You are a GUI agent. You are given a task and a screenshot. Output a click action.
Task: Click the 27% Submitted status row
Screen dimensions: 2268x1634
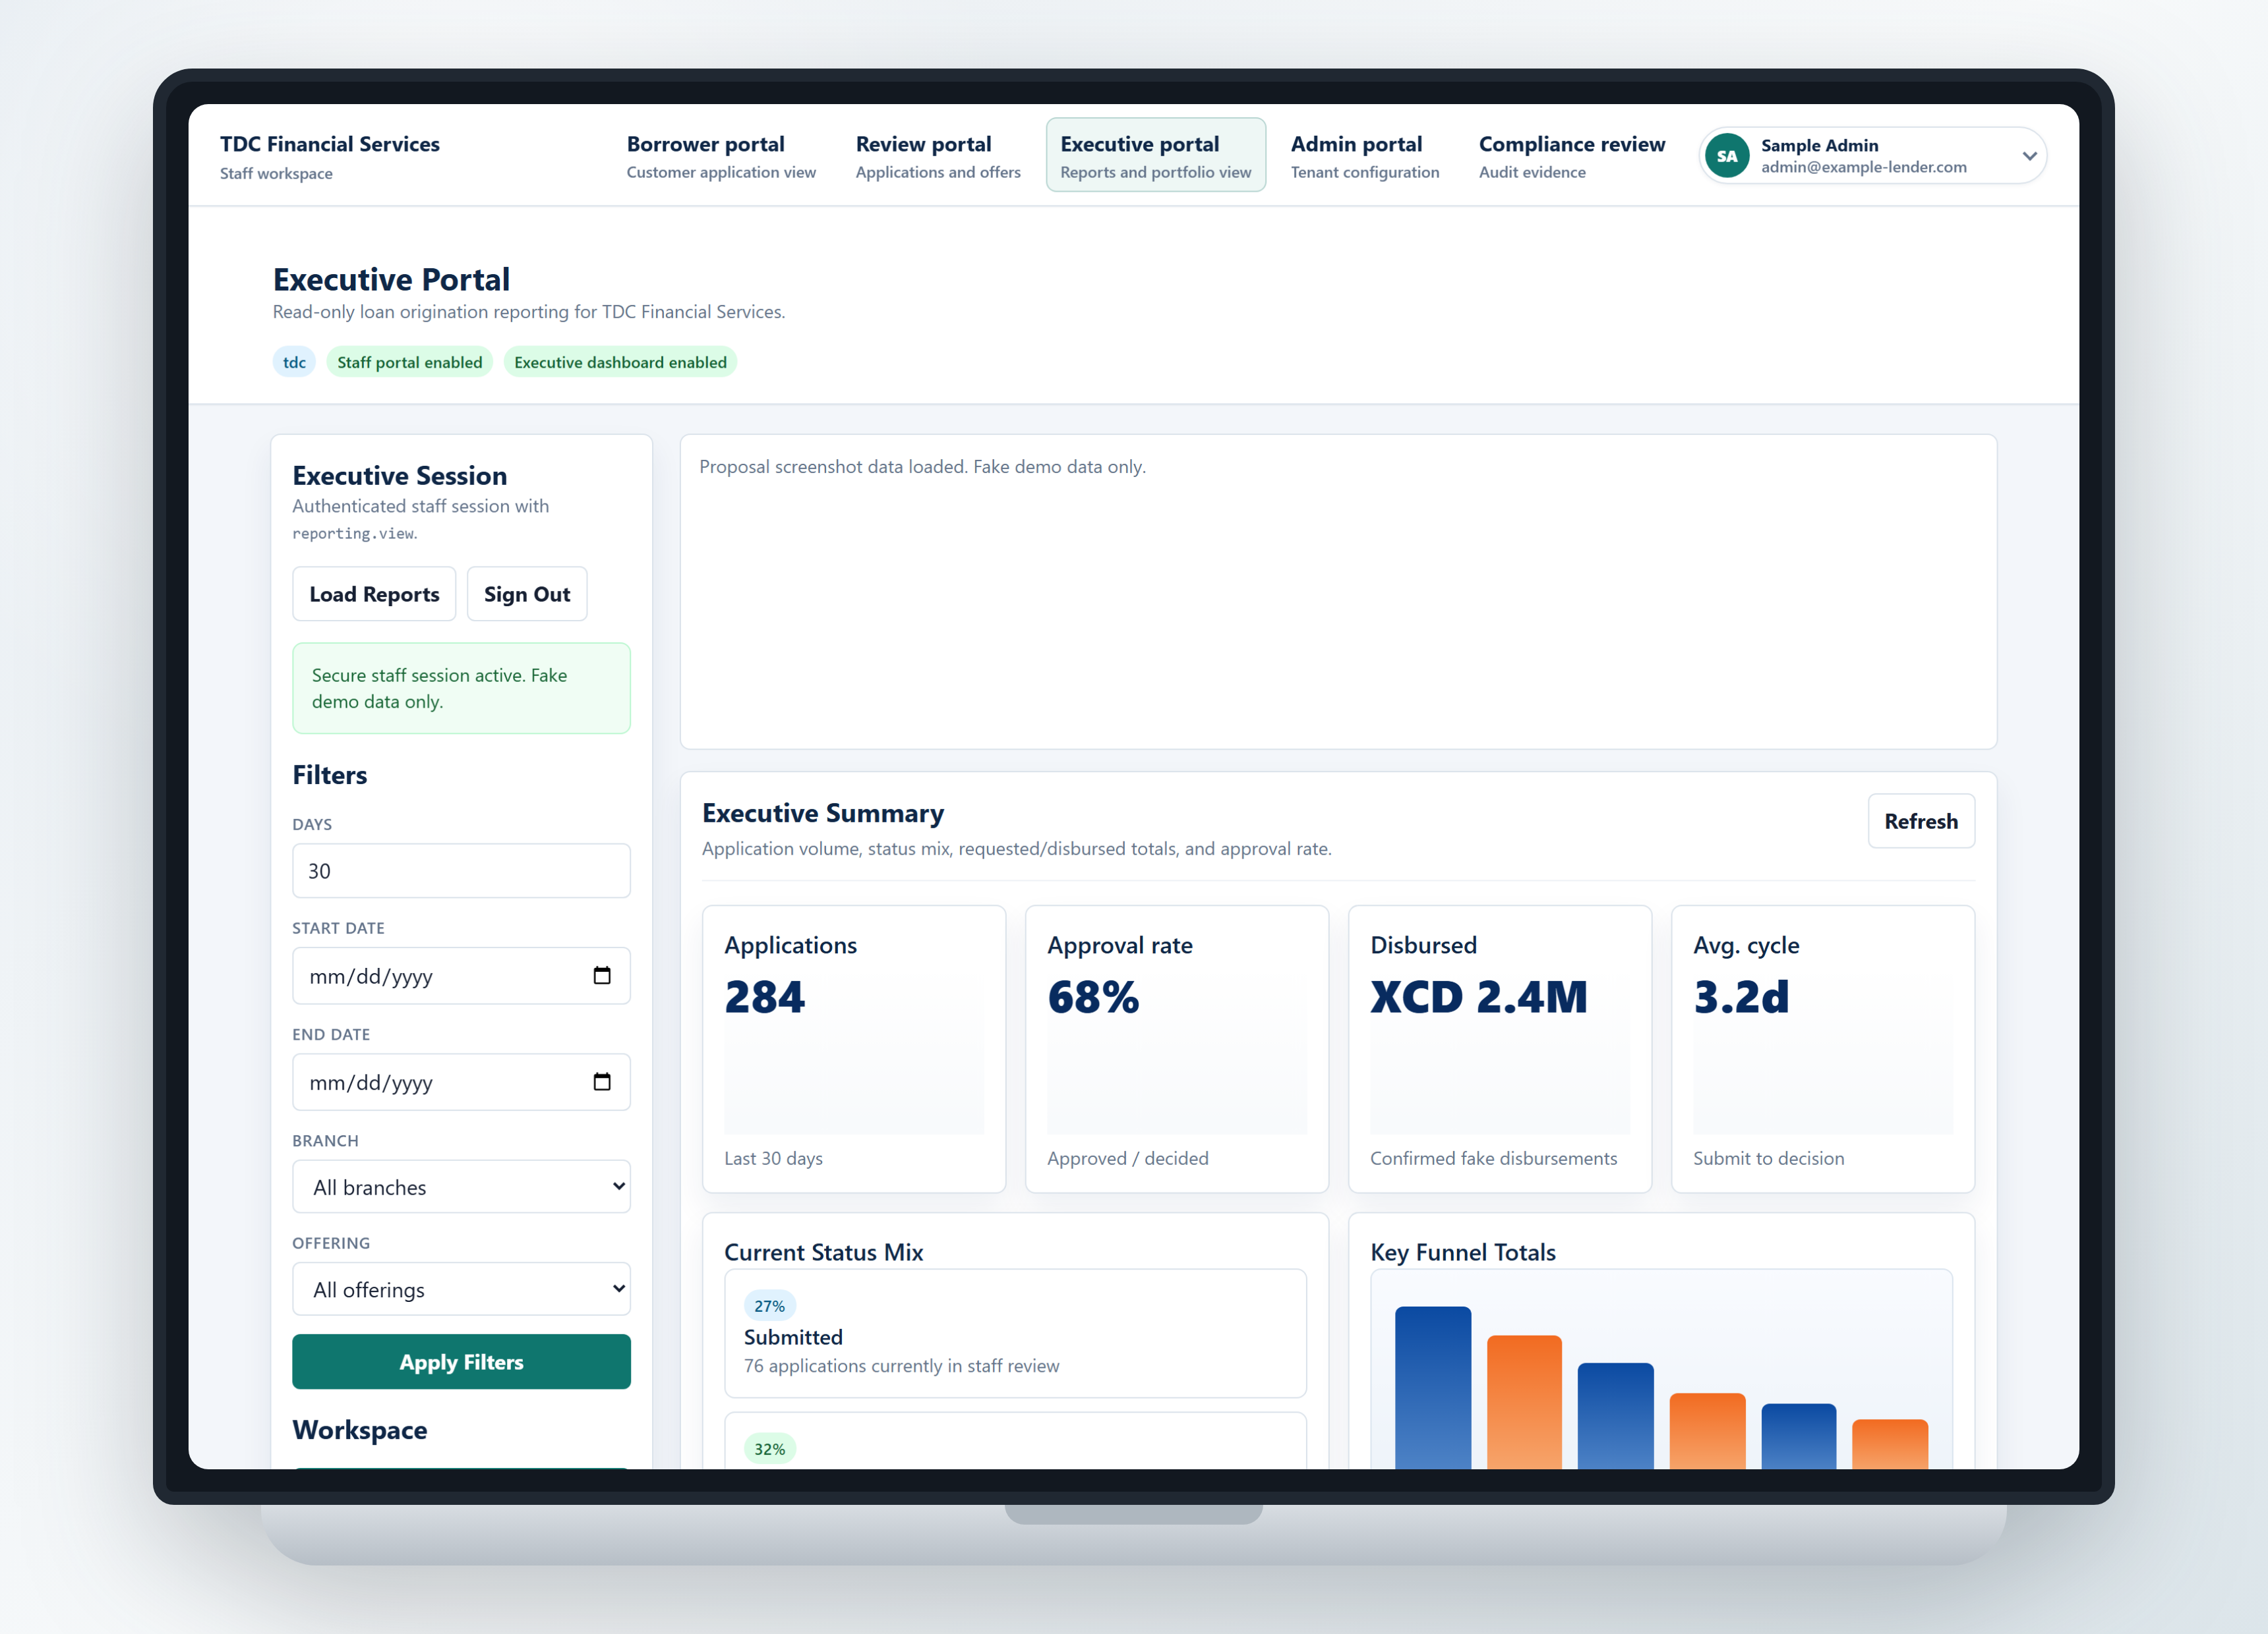1015,1334
